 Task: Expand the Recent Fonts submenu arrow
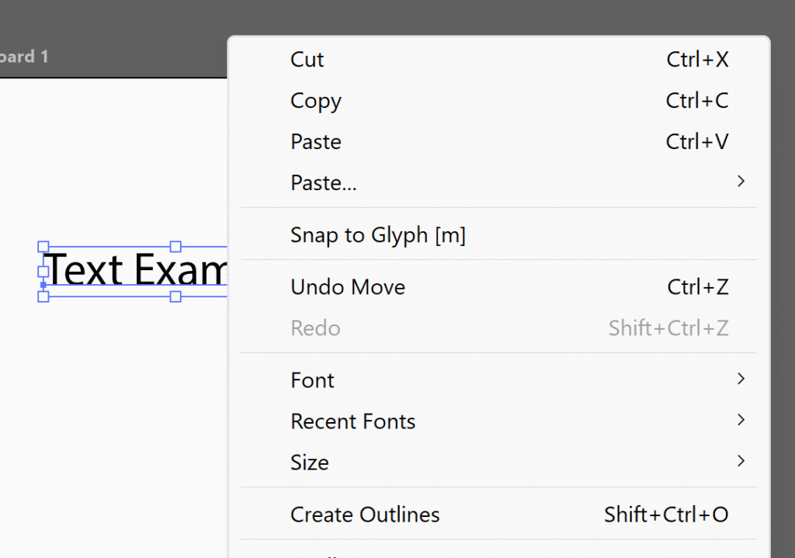click(x=741, y=420)
